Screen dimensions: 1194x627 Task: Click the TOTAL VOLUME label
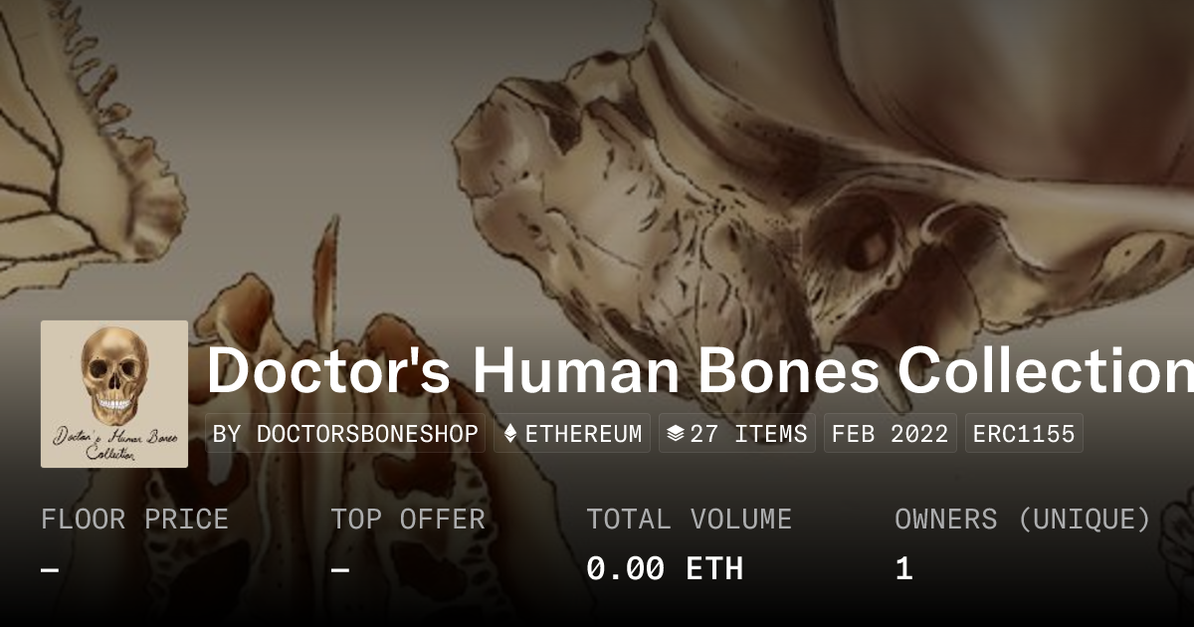[689, 520]
